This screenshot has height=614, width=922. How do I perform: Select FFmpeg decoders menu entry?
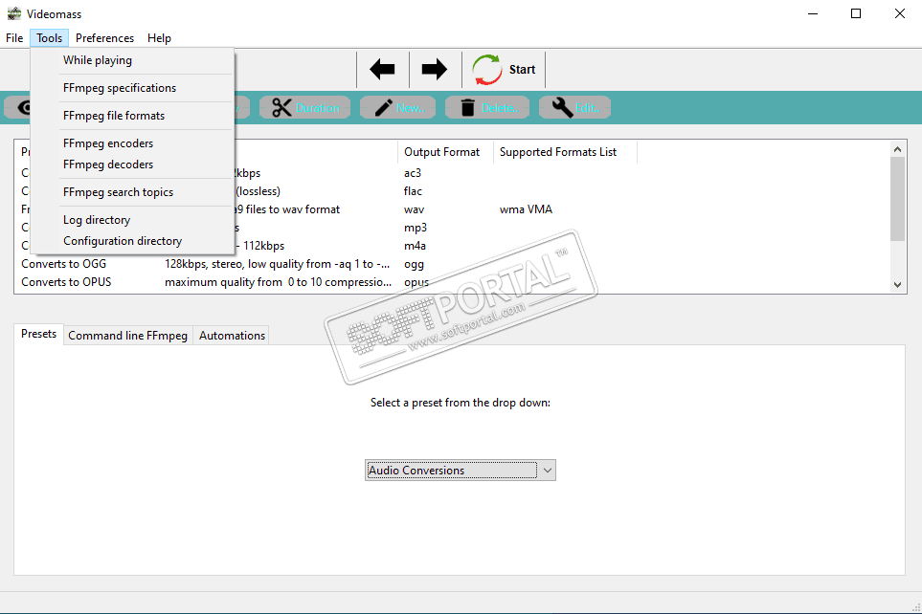coord(132,164)
